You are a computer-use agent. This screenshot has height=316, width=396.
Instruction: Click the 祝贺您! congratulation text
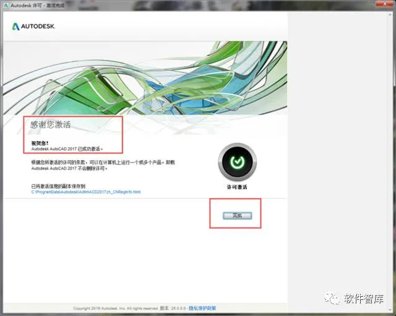(x=40, y=143)
